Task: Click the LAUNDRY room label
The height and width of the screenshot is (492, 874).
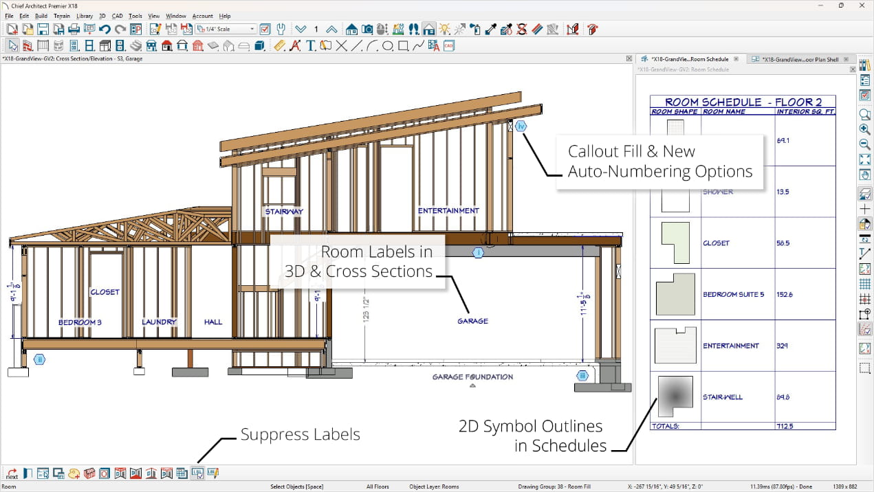Action: 159,322
